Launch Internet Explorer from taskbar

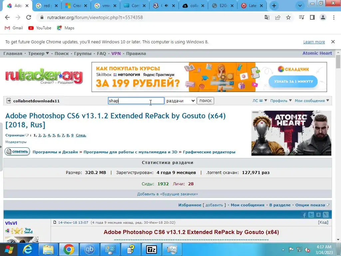click(x=28, y=249)
